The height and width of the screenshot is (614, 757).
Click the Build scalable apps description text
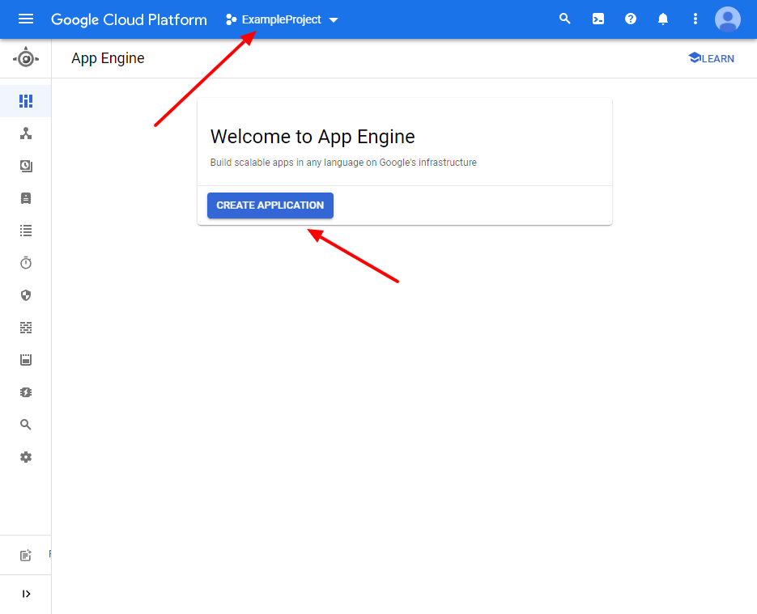click(343, 163)
